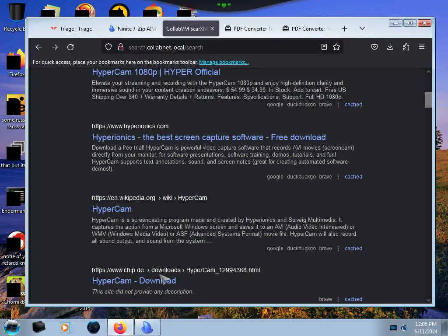The height and width of the screenshot is (336, 448).
Task: Switch to the first PDF Converter tab
Action: coord(248,28)
